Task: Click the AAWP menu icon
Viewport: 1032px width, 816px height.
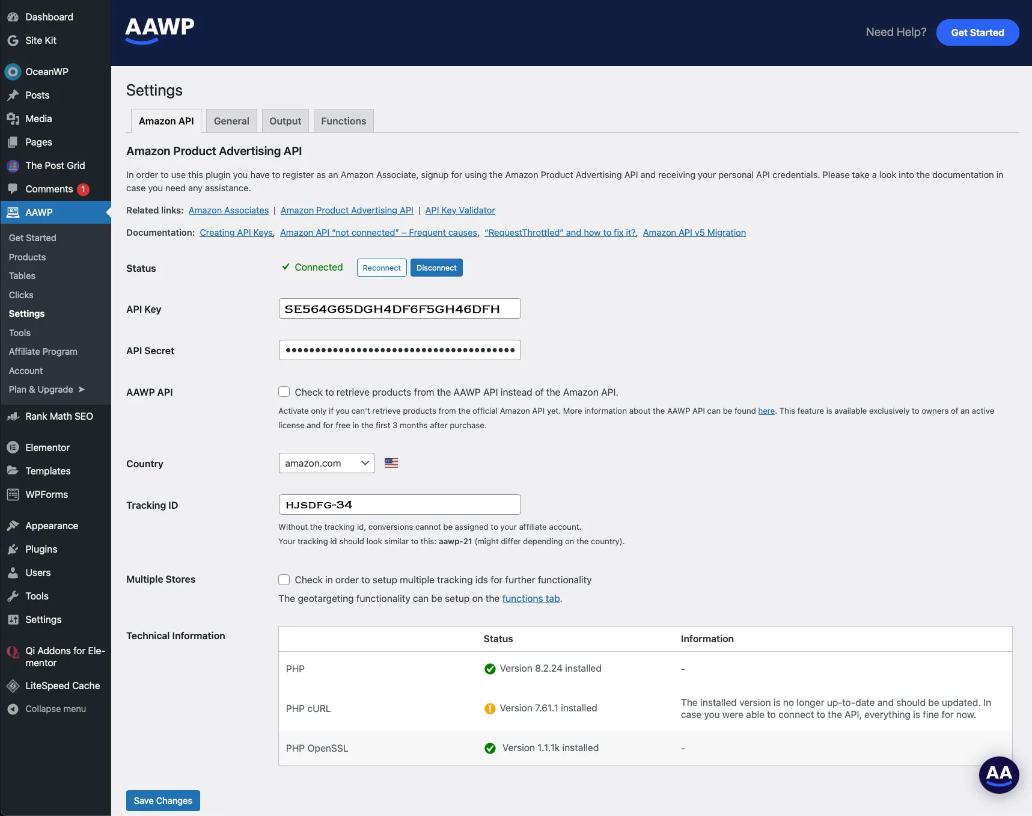Action: pos(13,212)
